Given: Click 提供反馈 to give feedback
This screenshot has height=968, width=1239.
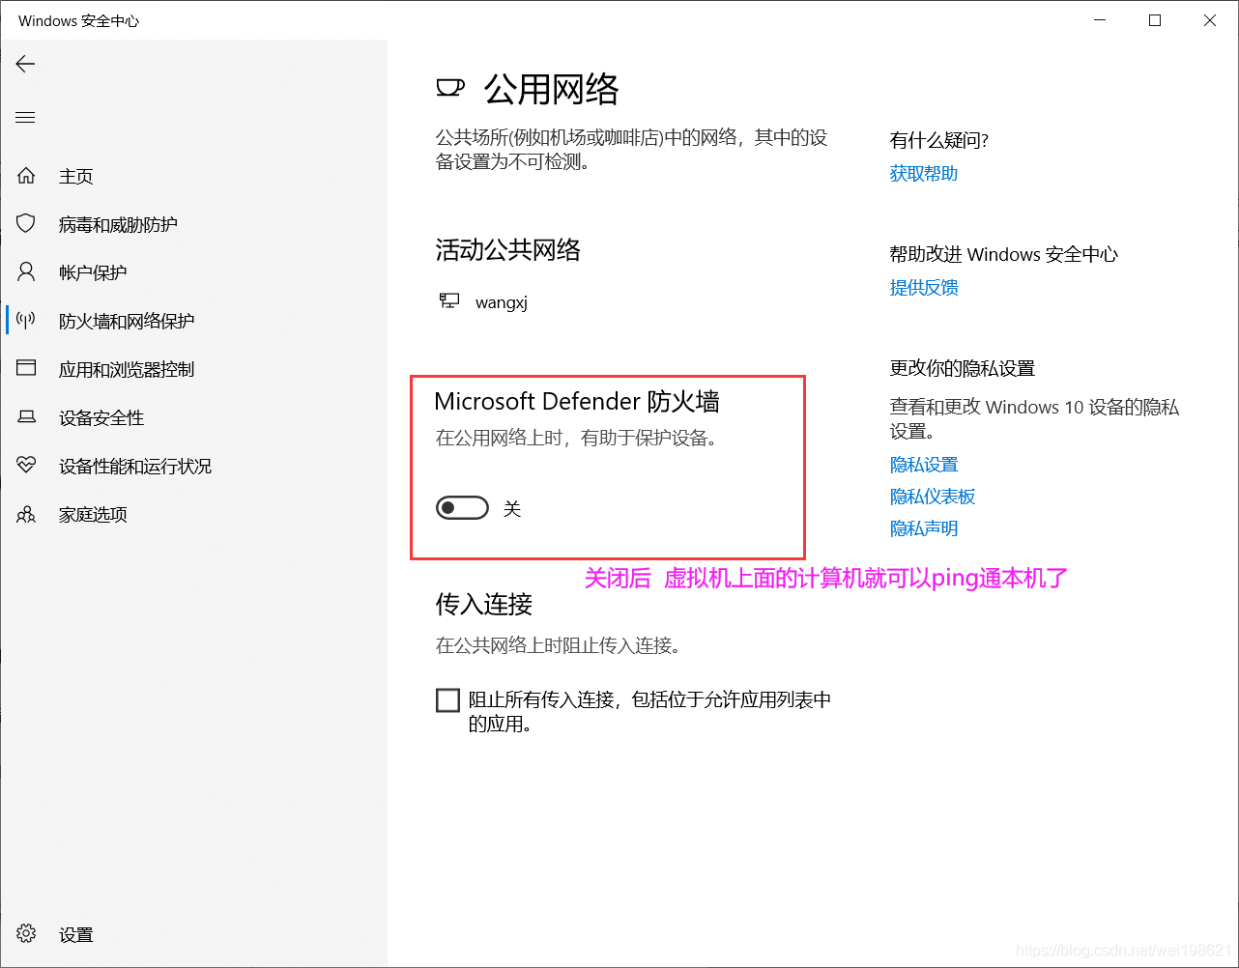Looking at the screenshot, I should 924,287.
